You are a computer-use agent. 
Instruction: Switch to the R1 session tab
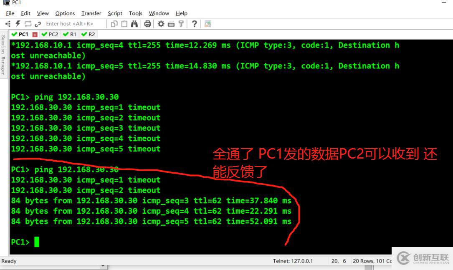70,34
